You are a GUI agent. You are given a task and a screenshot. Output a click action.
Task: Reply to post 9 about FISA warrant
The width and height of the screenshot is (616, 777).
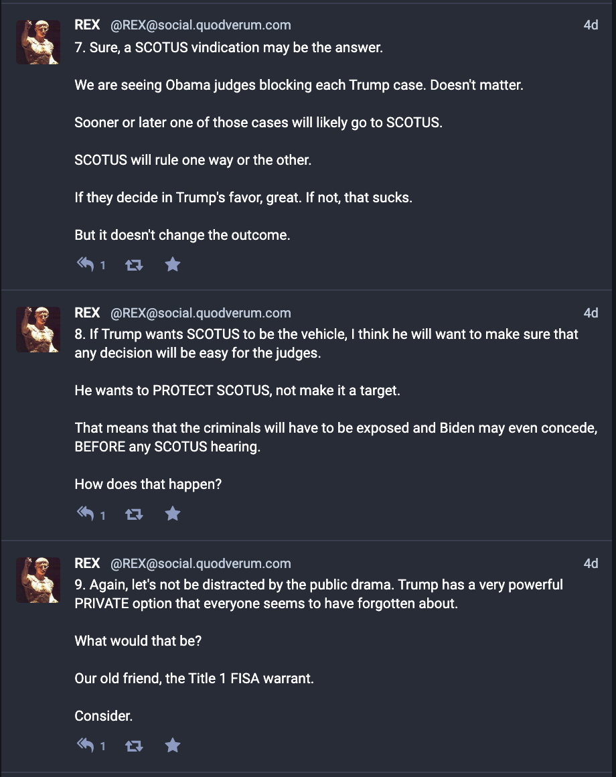click(x=85, y=745)
